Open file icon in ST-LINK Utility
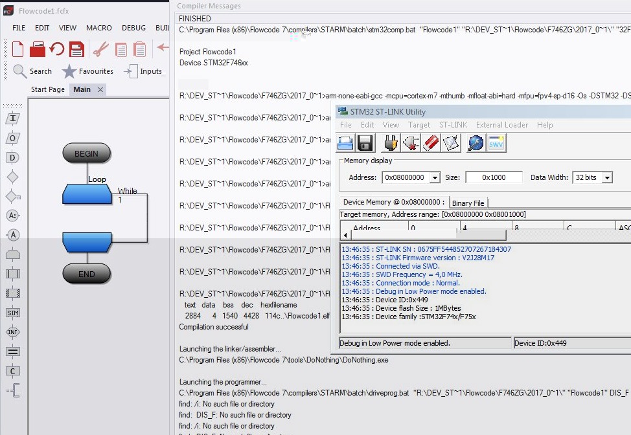The image size is (631, 435). coord(345,143)
